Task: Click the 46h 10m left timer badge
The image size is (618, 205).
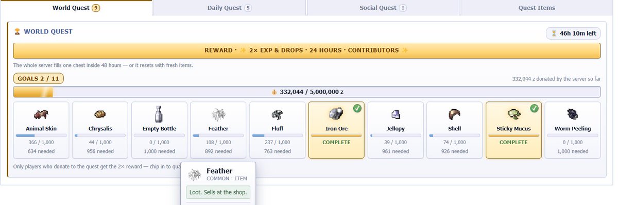Action: pos(573,33)
